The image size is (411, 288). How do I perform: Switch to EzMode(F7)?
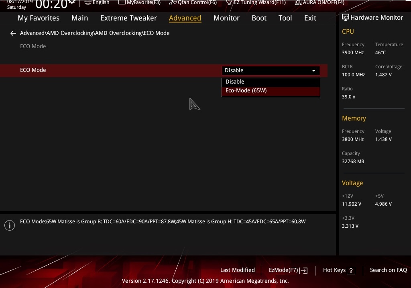tap(288, 270)
